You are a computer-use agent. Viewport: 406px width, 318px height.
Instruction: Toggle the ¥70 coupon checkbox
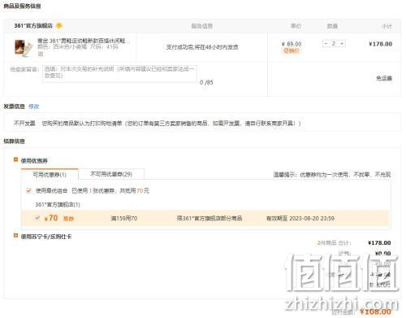(x=37, y=218)
